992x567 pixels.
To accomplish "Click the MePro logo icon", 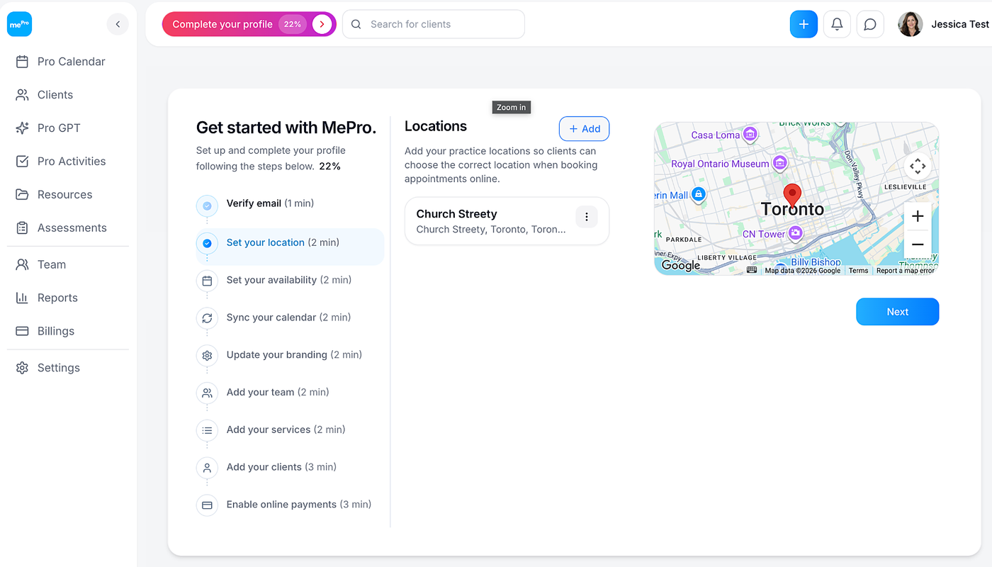I will coord(20,24).
